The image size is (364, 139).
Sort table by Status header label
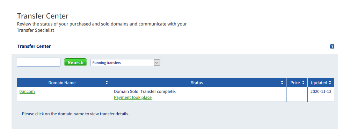click(197, 83)
